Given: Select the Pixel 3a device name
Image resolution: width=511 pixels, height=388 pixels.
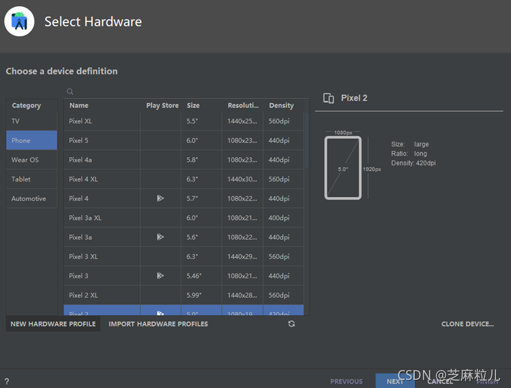Looking at the screenshot, I should [x=80, y=238].
